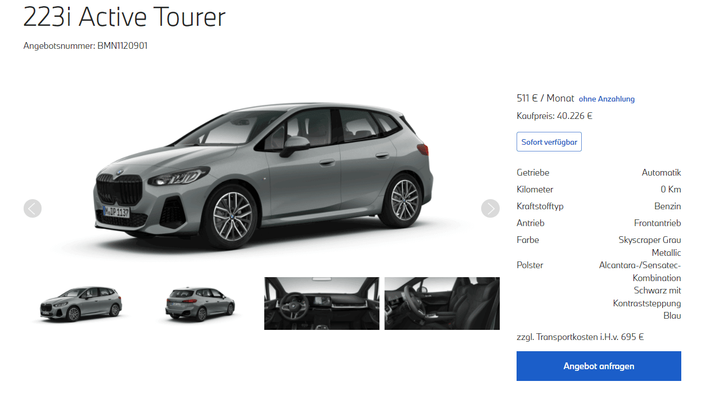The image size is (715, 409).
Task: Click the monthly rate '511 € / Monat'
Action: 545,98
